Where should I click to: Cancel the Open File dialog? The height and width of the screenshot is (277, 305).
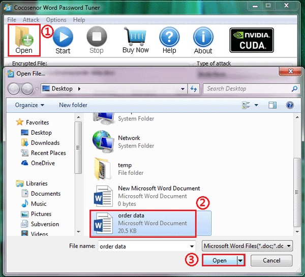[271, 260]
